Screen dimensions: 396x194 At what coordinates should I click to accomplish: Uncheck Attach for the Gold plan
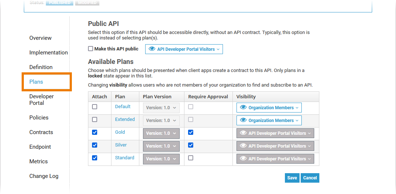95,132
